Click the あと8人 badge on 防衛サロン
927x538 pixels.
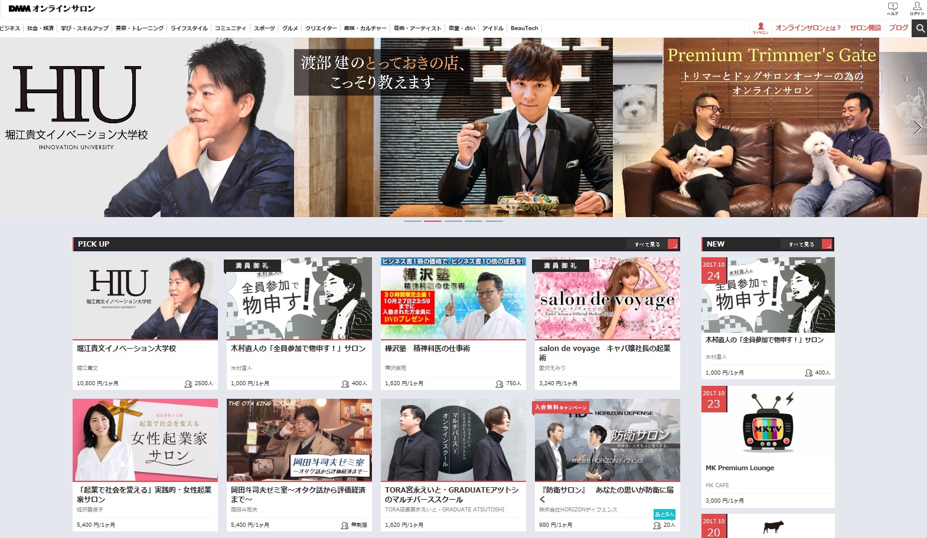click(664, 514)
